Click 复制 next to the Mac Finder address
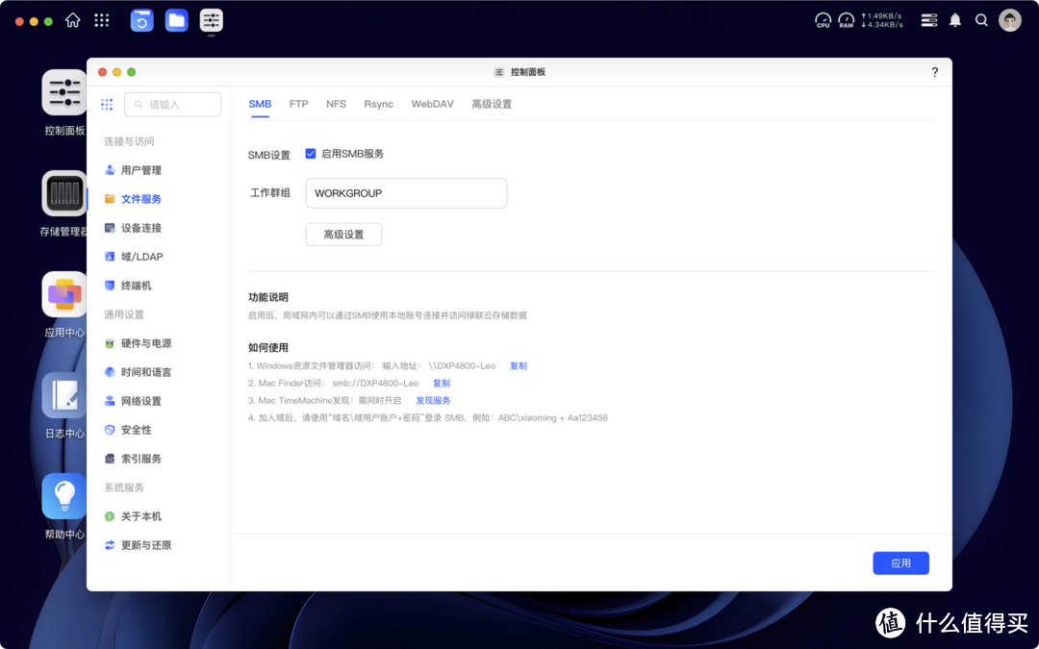This screenshot has width=1039, height=649. coord(441,382)
